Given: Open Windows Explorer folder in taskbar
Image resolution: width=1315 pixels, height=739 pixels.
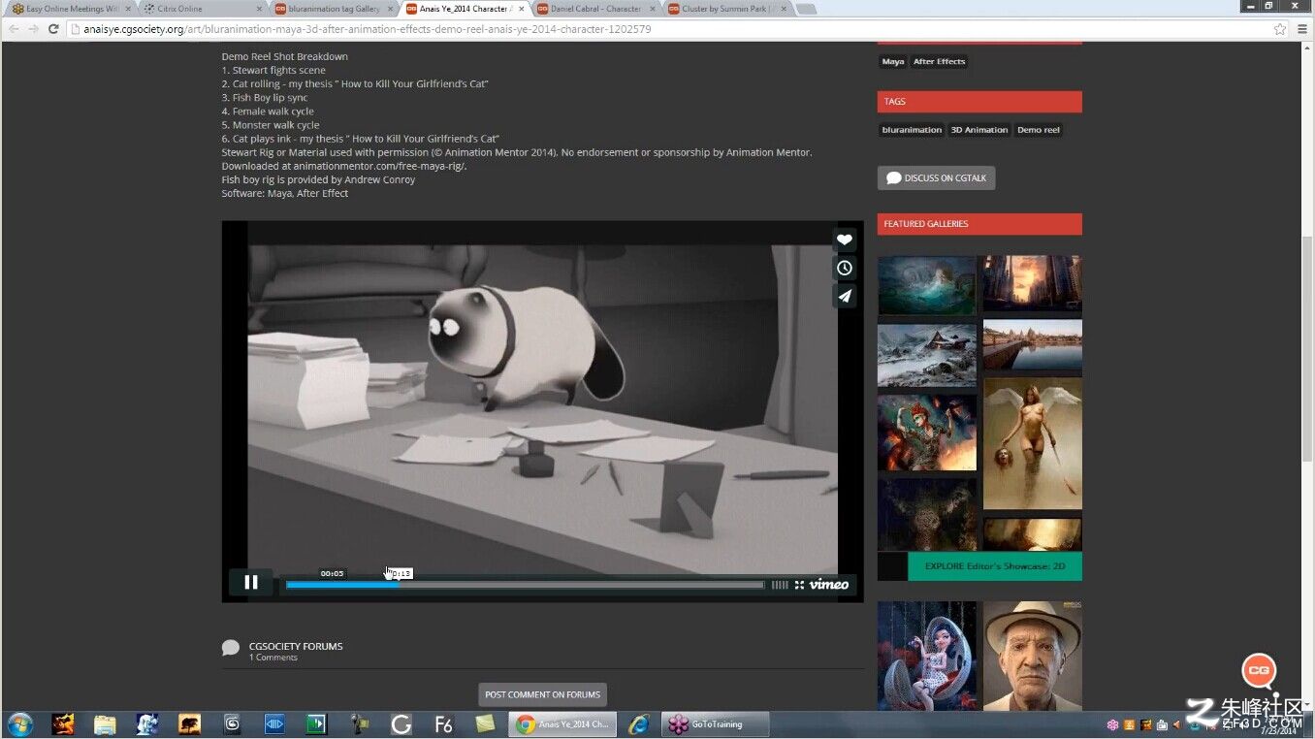Looking at the screenshot, I should pos(105,724).
